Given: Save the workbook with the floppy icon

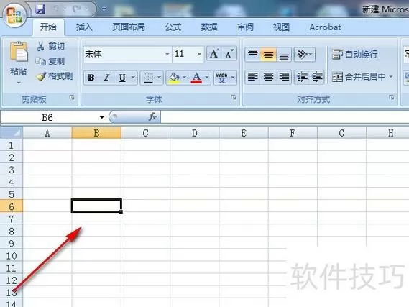Looking at the screenshot, I should pyautogui.click(x=40, y=9).
